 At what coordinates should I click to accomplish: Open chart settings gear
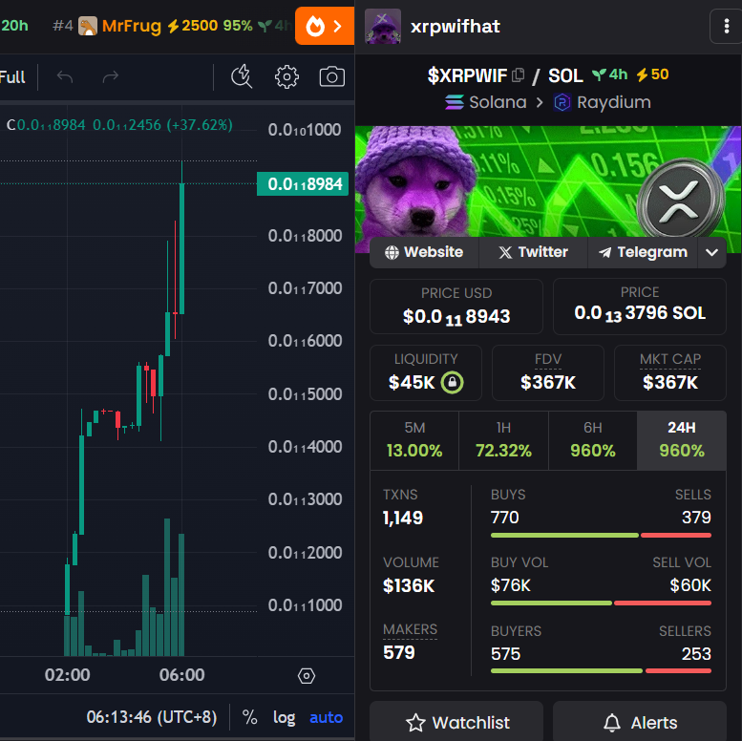[286, 76]
